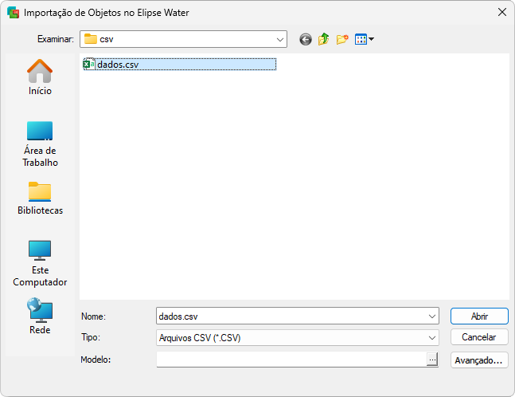Click into the Nome filename field

click(x=291, y=316)
